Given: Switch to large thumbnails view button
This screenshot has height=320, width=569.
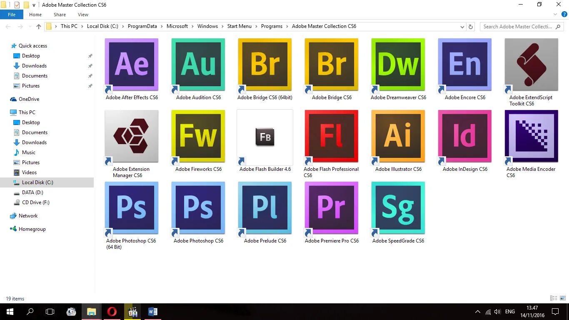Looking at the screenshot, I should [562, 298].
